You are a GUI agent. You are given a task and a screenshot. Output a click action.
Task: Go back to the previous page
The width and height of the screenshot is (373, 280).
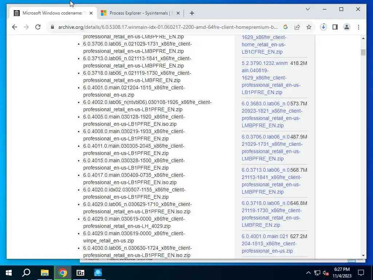tap(15, 27)
